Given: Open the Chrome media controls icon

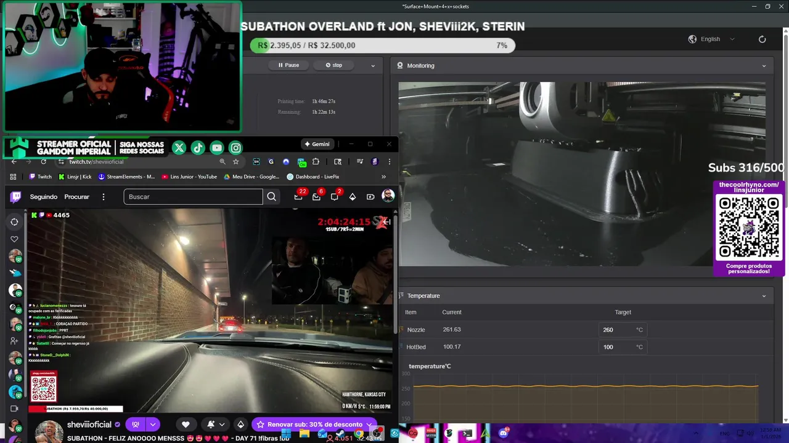Looking at the screenshot, I should coord(360,161).
